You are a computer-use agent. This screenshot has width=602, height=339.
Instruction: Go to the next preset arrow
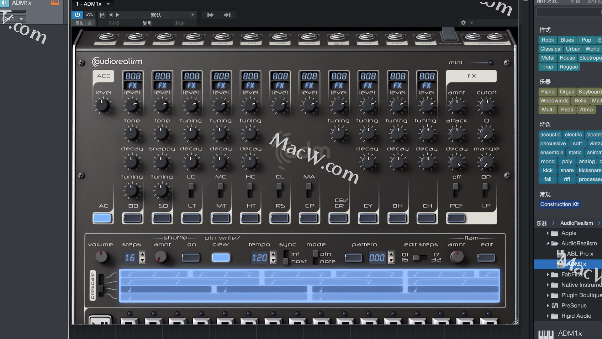[x=118, y=15]
